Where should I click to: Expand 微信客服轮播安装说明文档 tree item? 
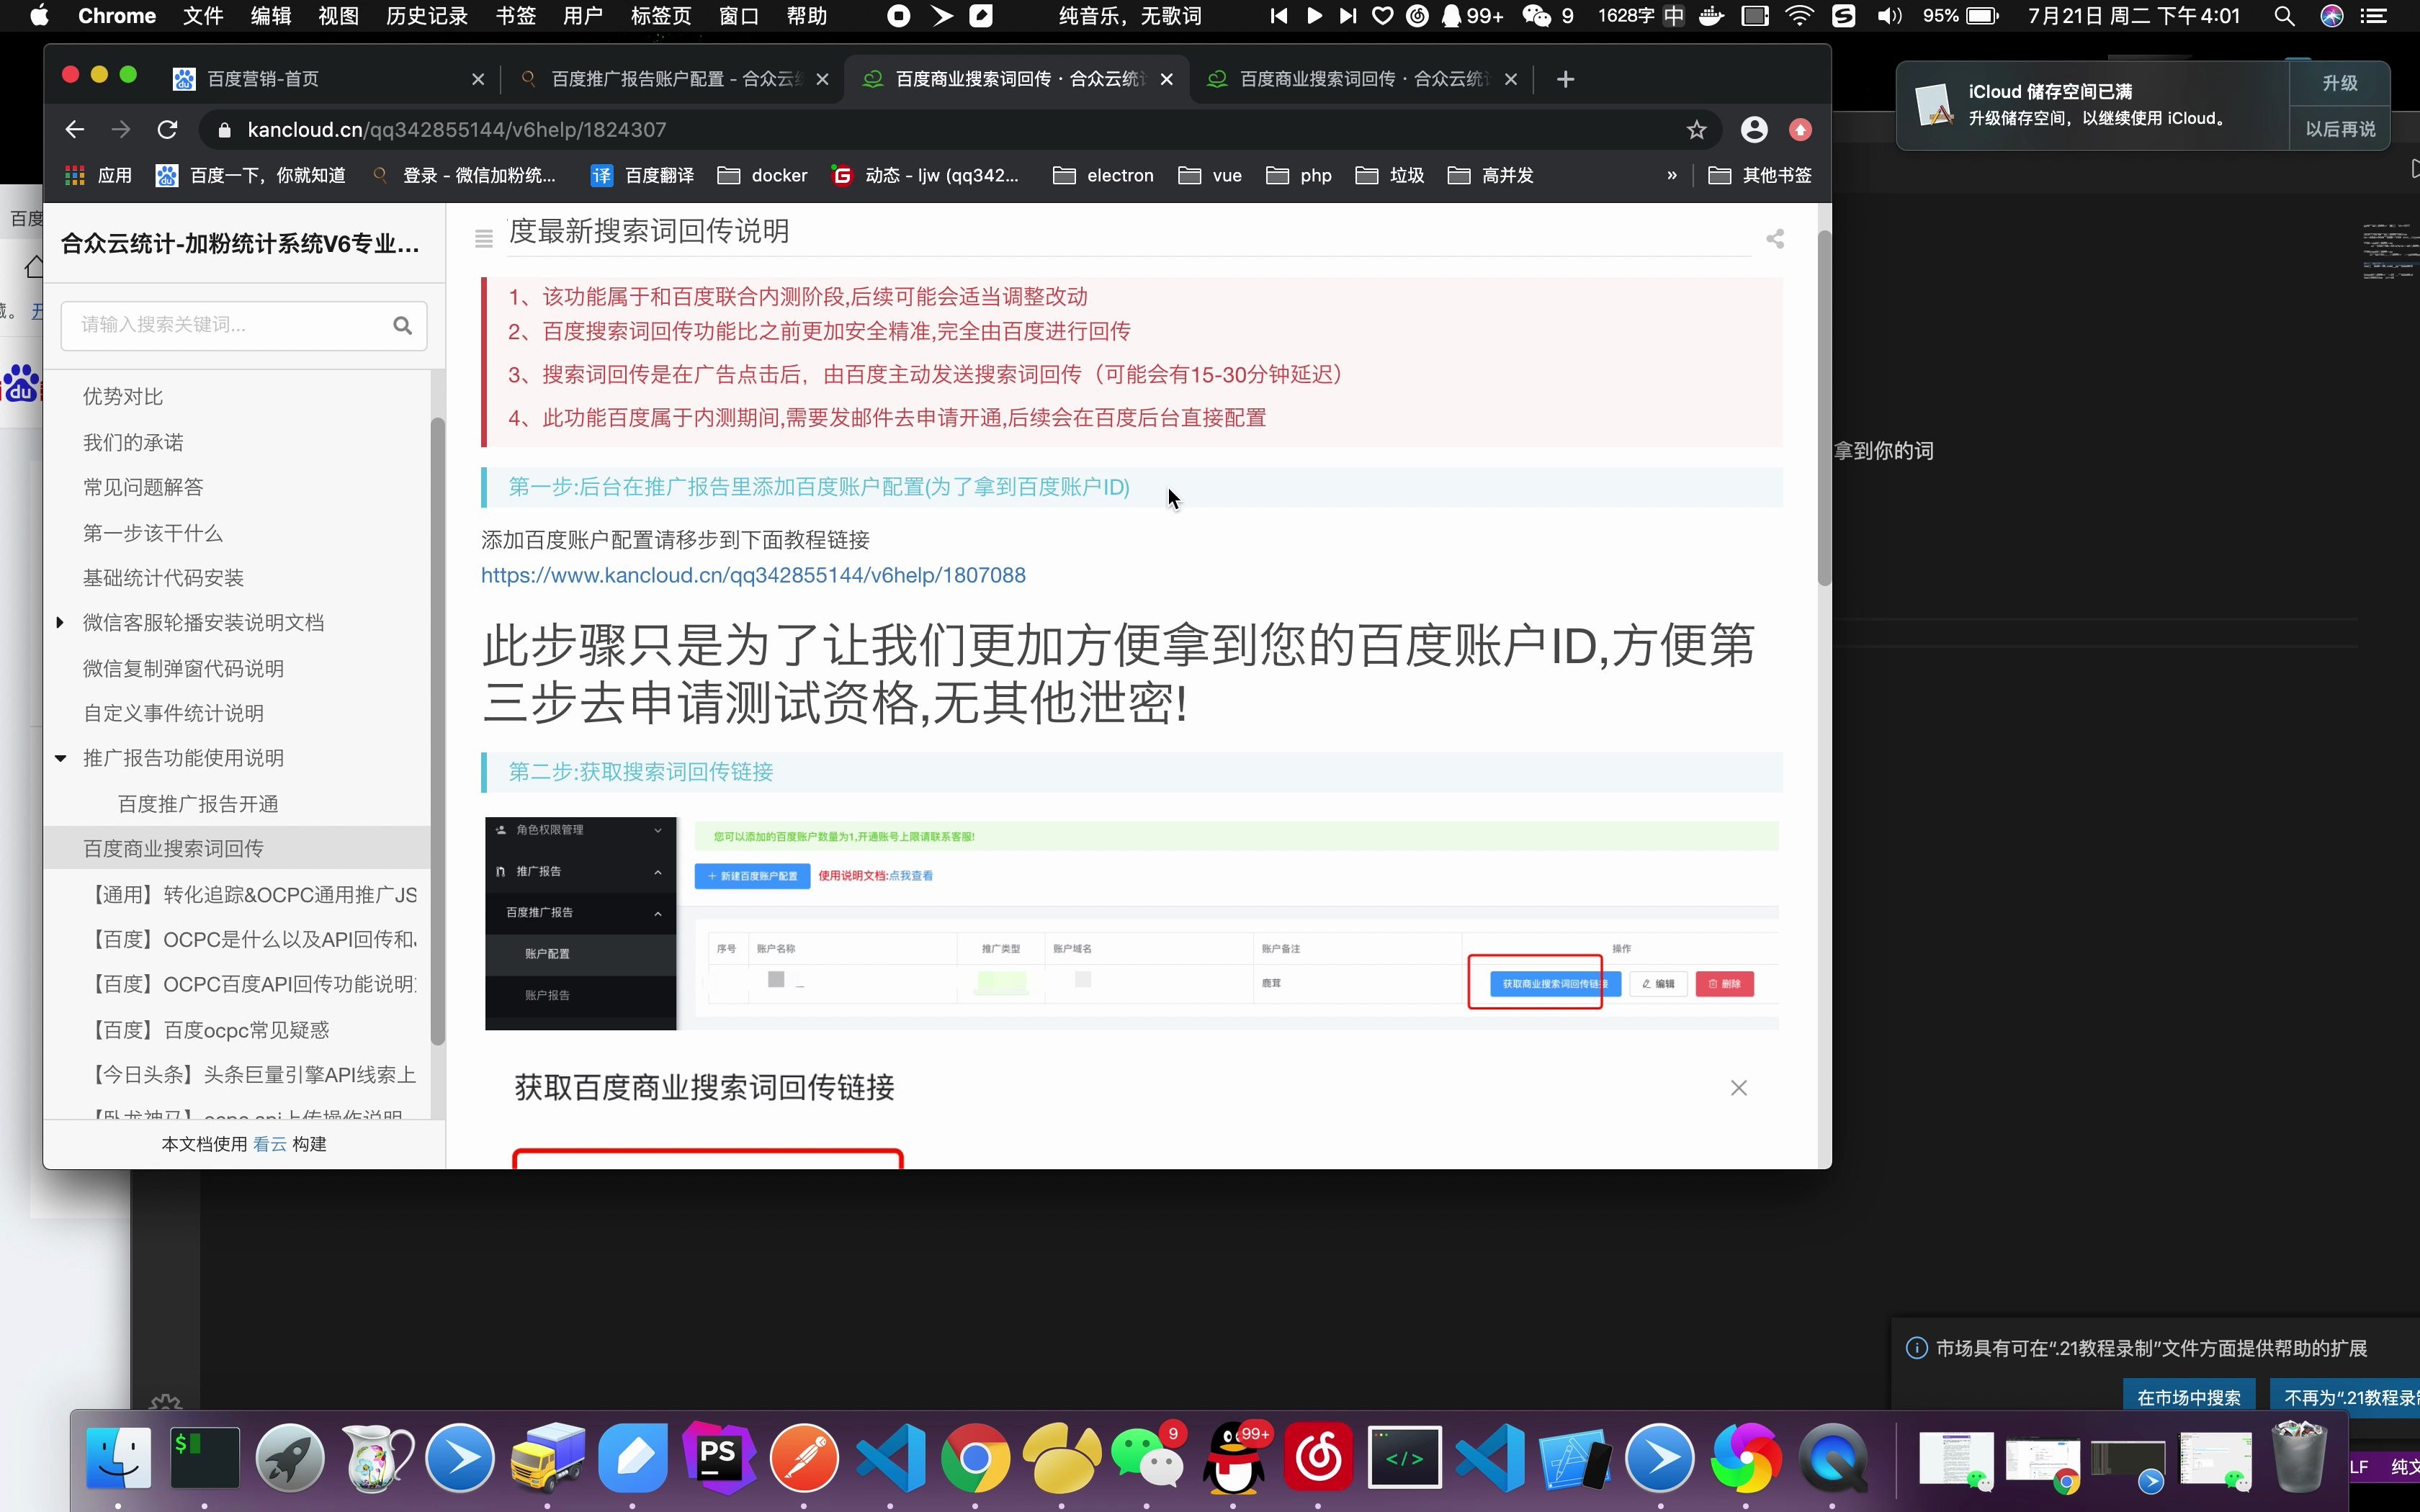point(60,622)
